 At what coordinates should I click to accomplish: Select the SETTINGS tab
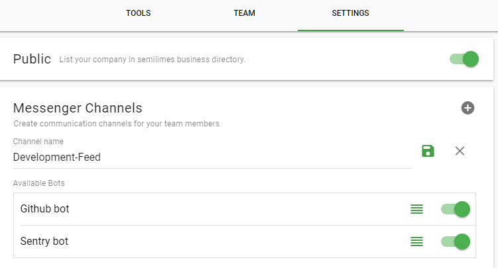(x=350, y=13)
